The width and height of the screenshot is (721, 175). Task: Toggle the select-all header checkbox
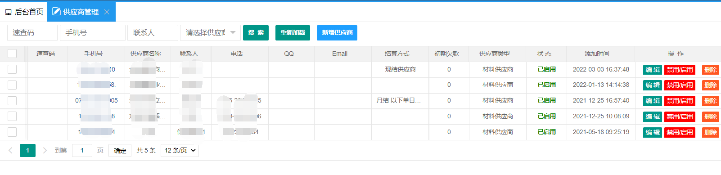pyautogui.click(x=12, y=54)
